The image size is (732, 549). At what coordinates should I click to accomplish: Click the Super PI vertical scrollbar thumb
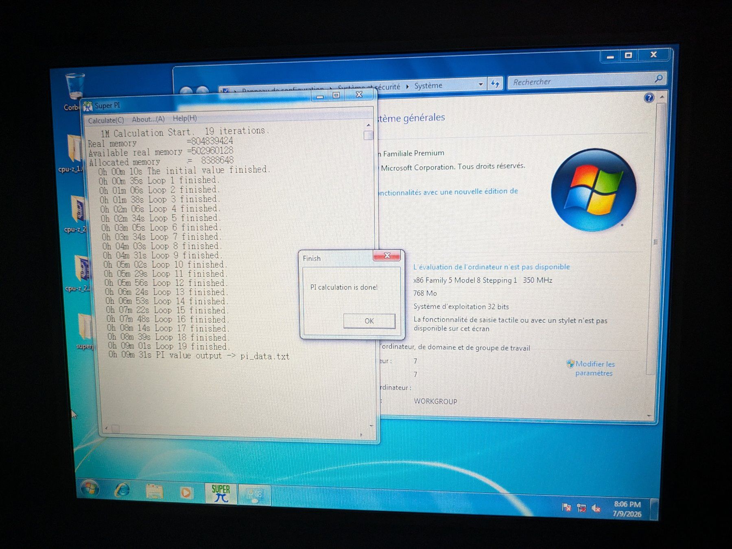point(368,135)
